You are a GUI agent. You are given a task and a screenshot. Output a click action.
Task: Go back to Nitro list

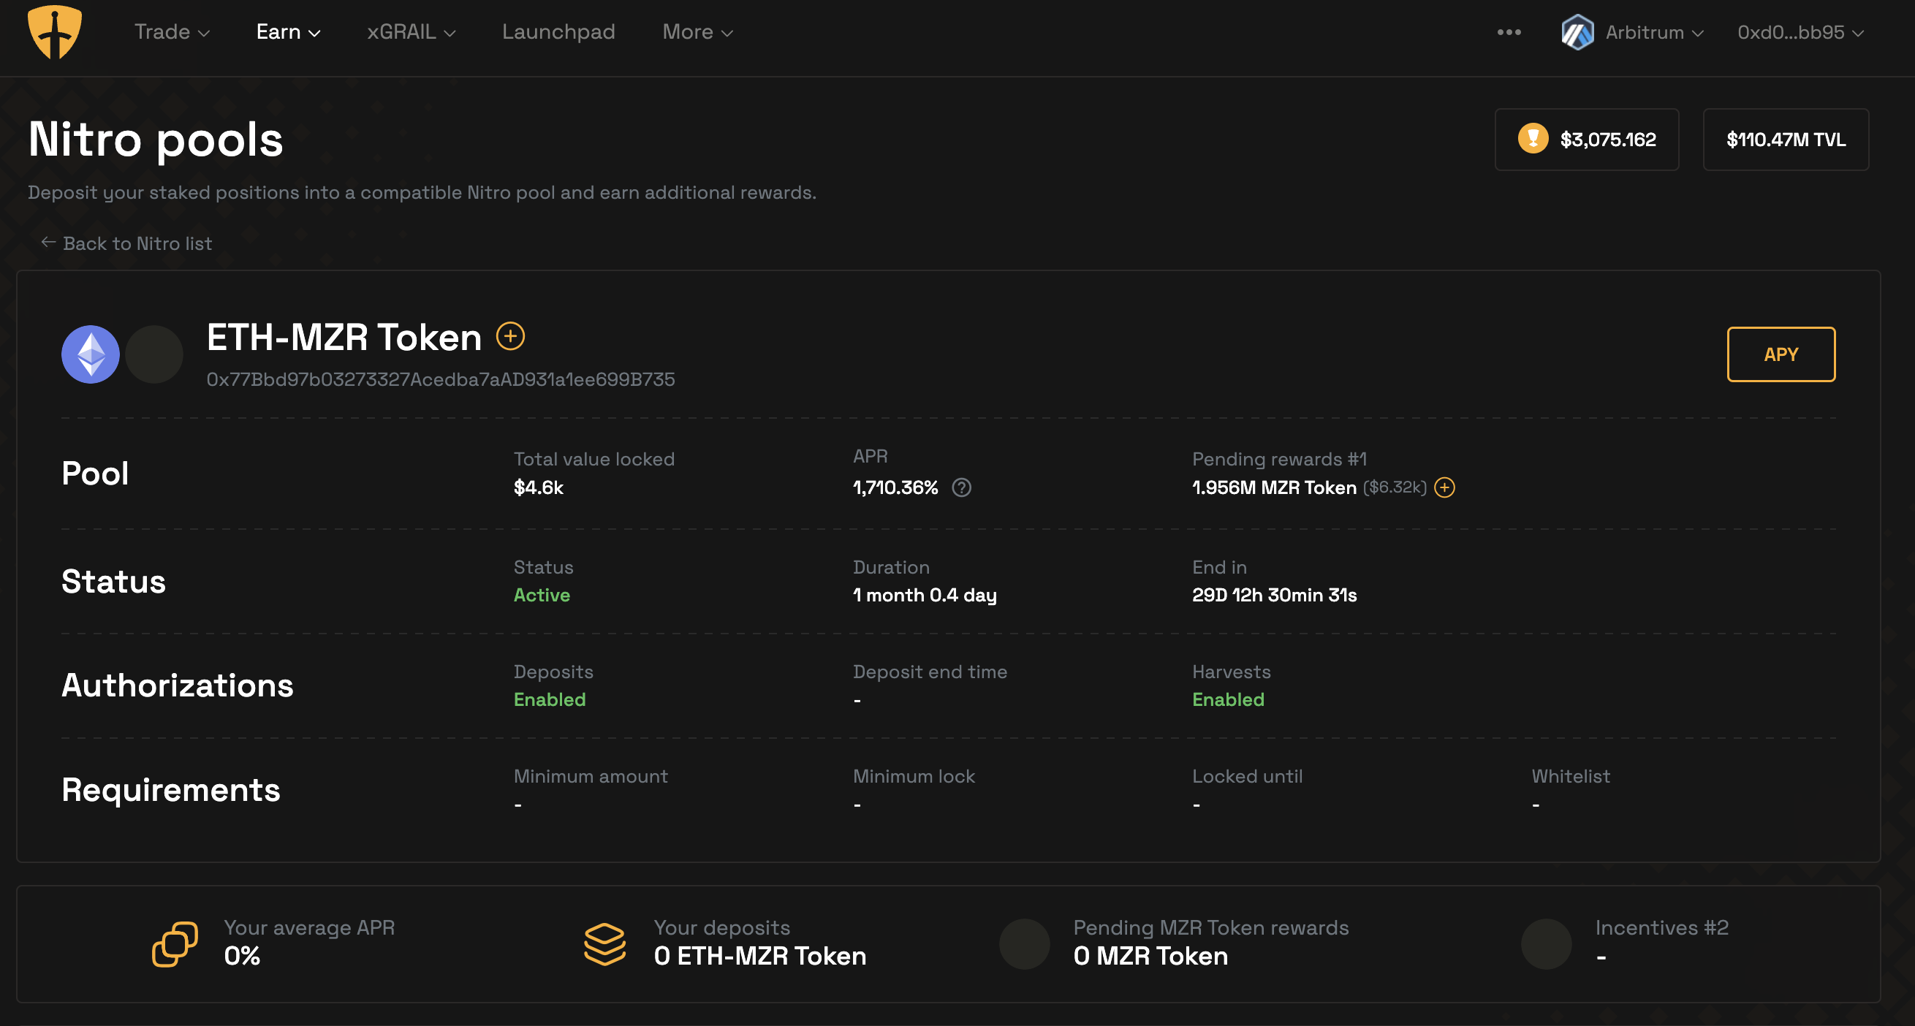(x=126, y=243)
